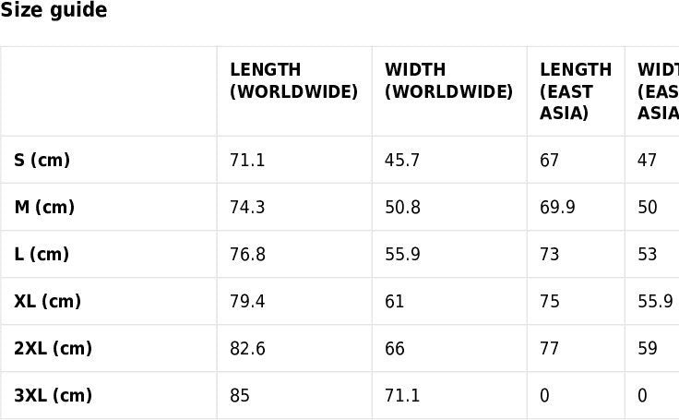
Task: Click the L worldwide width value 55.9
Action: pos(402,255)
